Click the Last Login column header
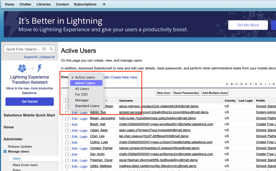Image resolution: width=276 pixels, height=171 pixels. (x=246, y=101)
